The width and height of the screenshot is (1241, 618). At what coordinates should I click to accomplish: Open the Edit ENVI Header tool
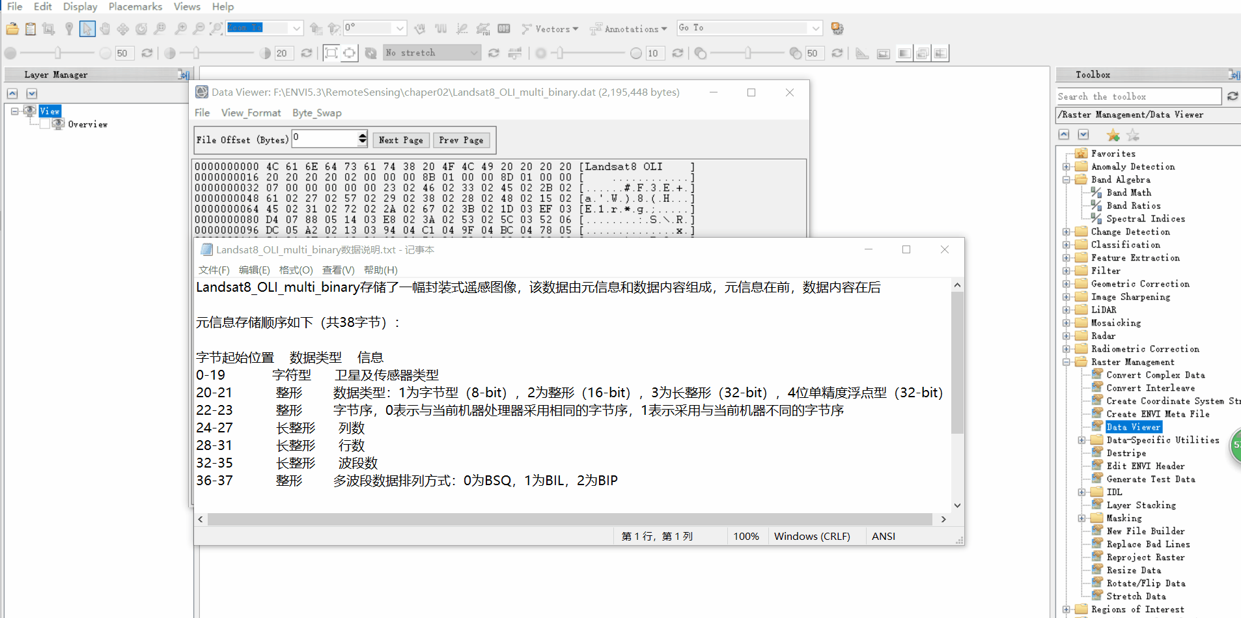(x=1145, y=466)
